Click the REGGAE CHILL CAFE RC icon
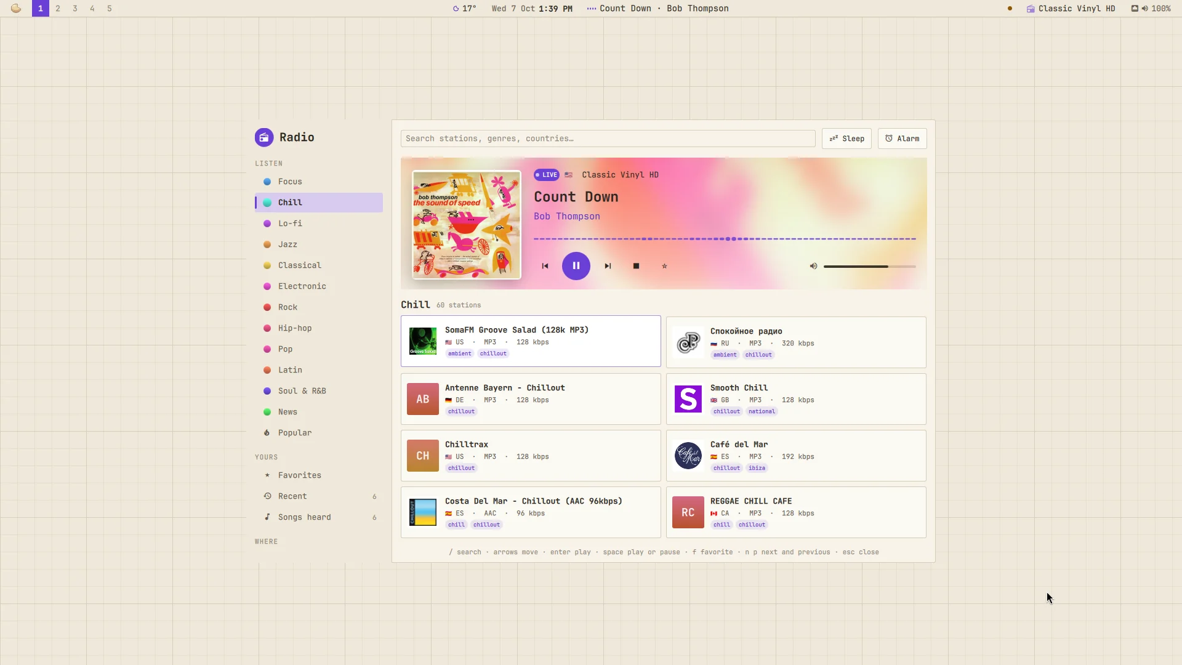This screenshot has height=665, width=1182. (x=688, y=512)
